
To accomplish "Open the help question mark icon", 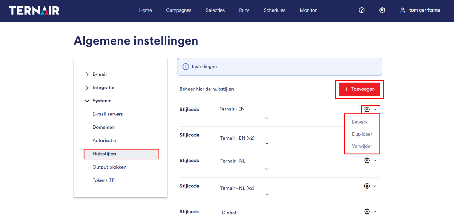I will 361,10.
